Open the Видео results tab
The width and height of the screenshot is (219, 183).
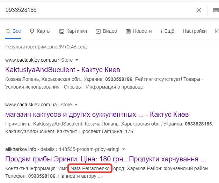pyautogui.click(x=107, y=31)
